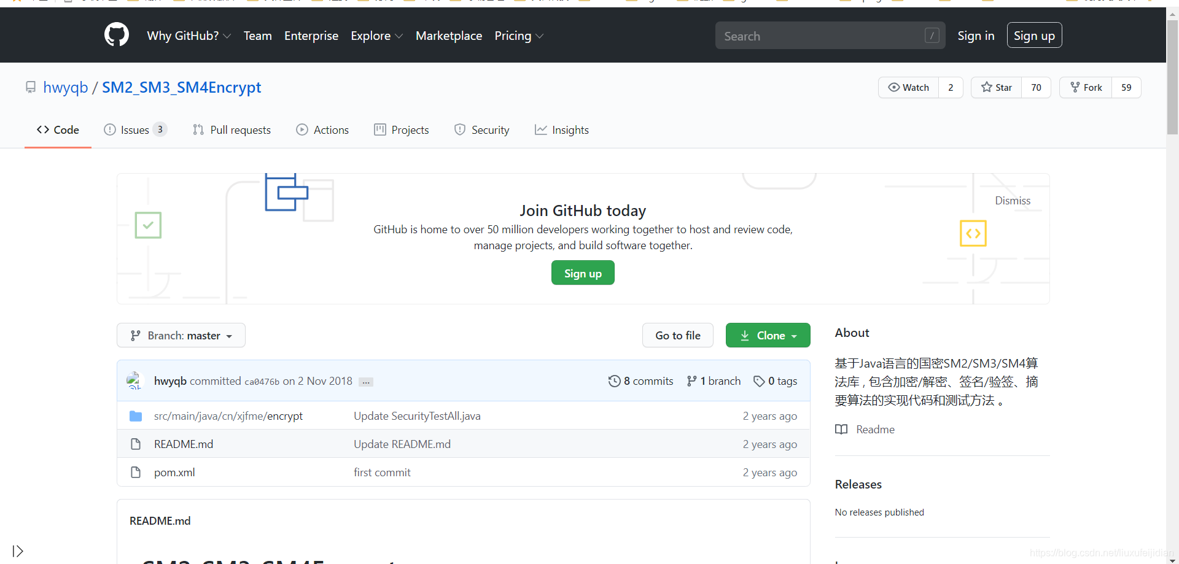Click the green Sign up banner button

click(583, 273)
